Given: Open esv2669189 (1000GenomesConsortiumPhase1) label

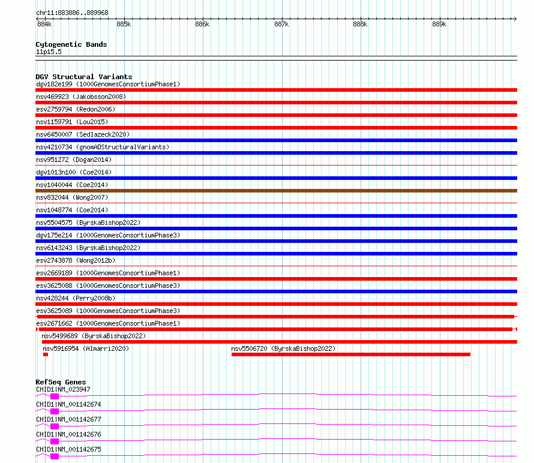Looking at the screenshot, I should click(x=108, y=273).
